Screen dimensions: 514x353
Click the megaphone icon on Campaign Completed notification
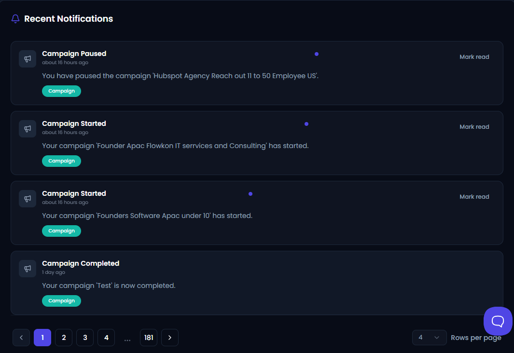click(28, 269)
